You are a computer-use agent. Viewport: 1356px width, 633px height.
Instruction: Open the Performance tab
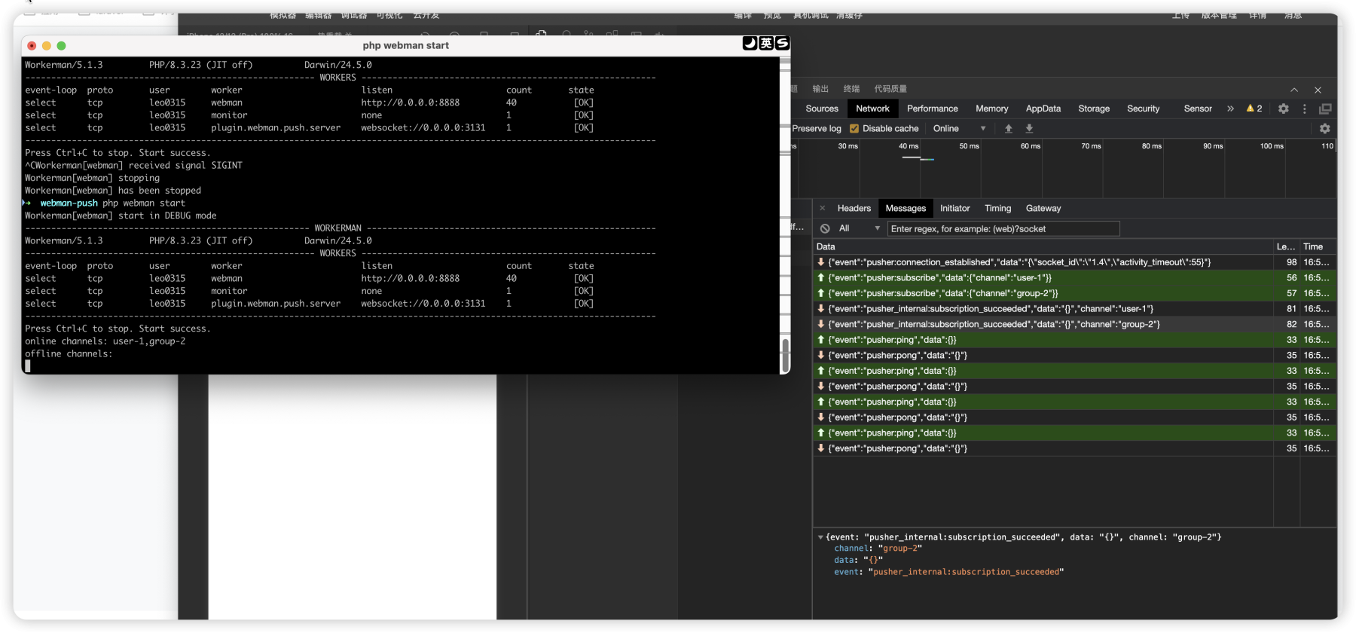pos(933,109)
